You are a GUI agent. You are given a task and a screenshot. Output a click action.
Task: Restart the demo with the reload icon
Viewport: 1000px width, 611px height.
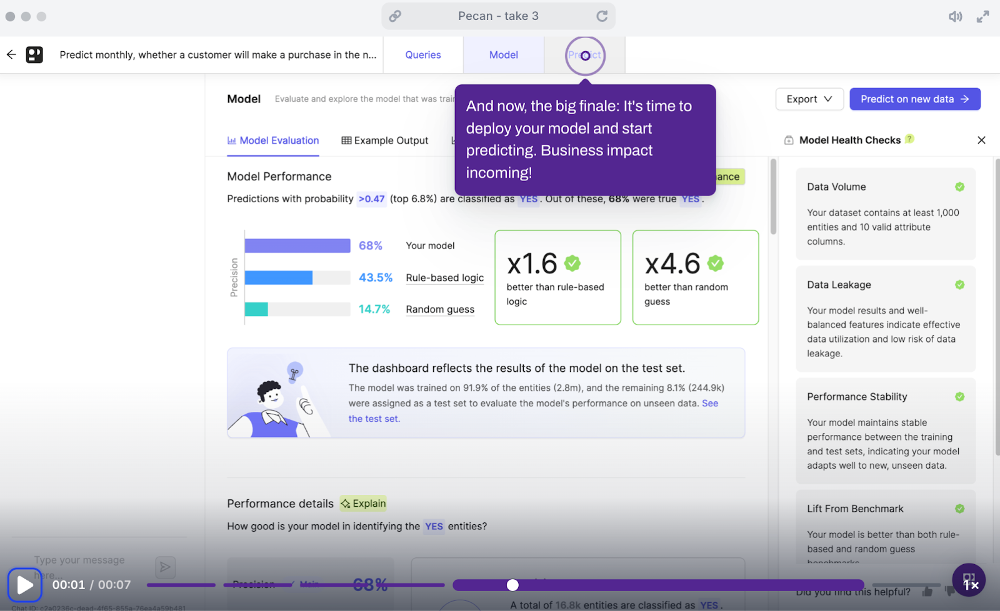click(x=602, y=16)
